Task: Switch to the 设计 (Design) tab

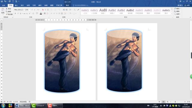Action: coord(22,5)
